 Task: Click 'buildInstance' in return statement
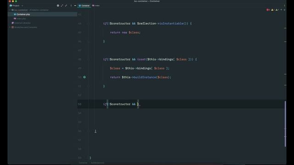tap(145, 77)
